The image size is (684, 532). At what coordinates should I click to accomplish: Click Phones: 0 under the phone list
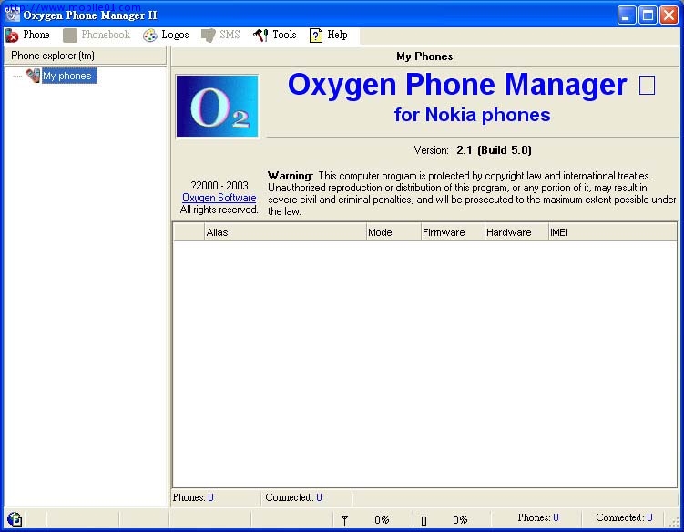(x=193, y=497)
